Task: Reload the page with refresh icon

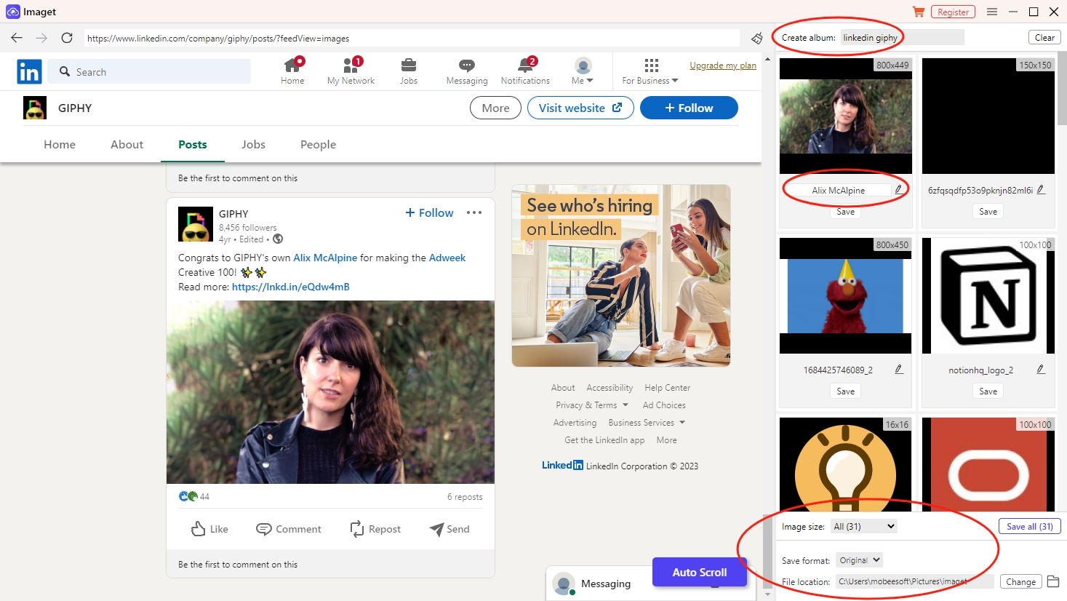Action: click(x=67, y=38)
